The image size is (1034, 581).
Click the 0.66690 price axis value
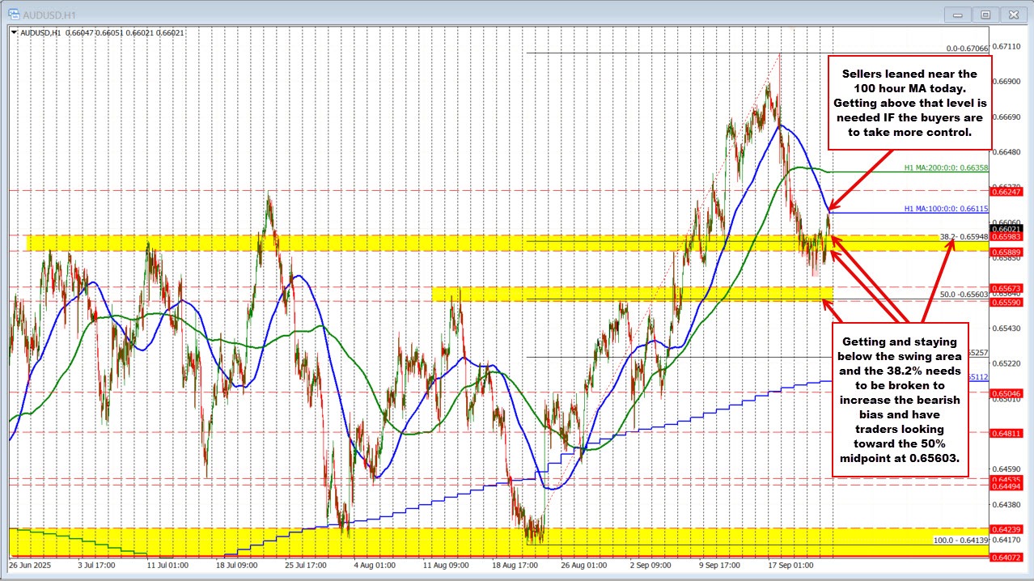click(1007, 117)
